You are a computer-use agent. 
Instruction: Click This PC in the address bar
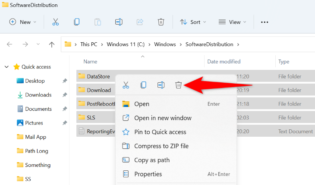point(89,44)
